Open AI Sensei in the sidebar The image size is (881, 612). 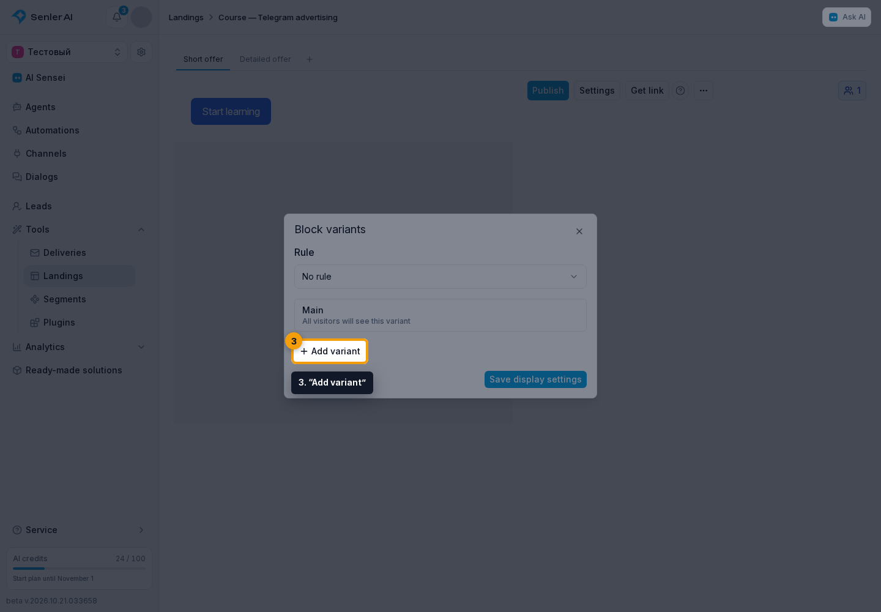click(x=80, y=78)
